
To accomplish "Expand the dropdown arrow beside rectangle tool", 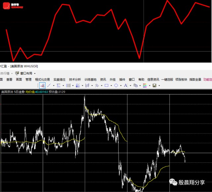I will pos(111,86).
